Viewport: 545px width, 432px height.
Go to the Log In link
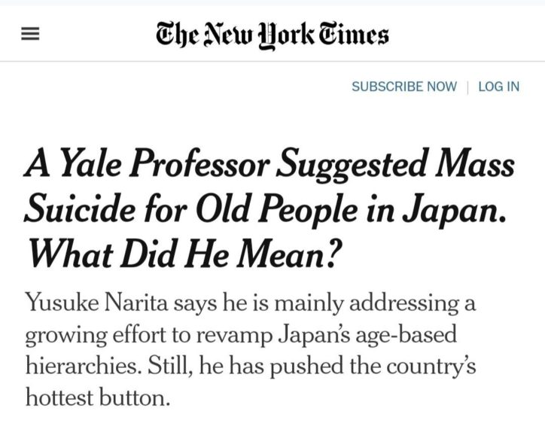point(499,87)
